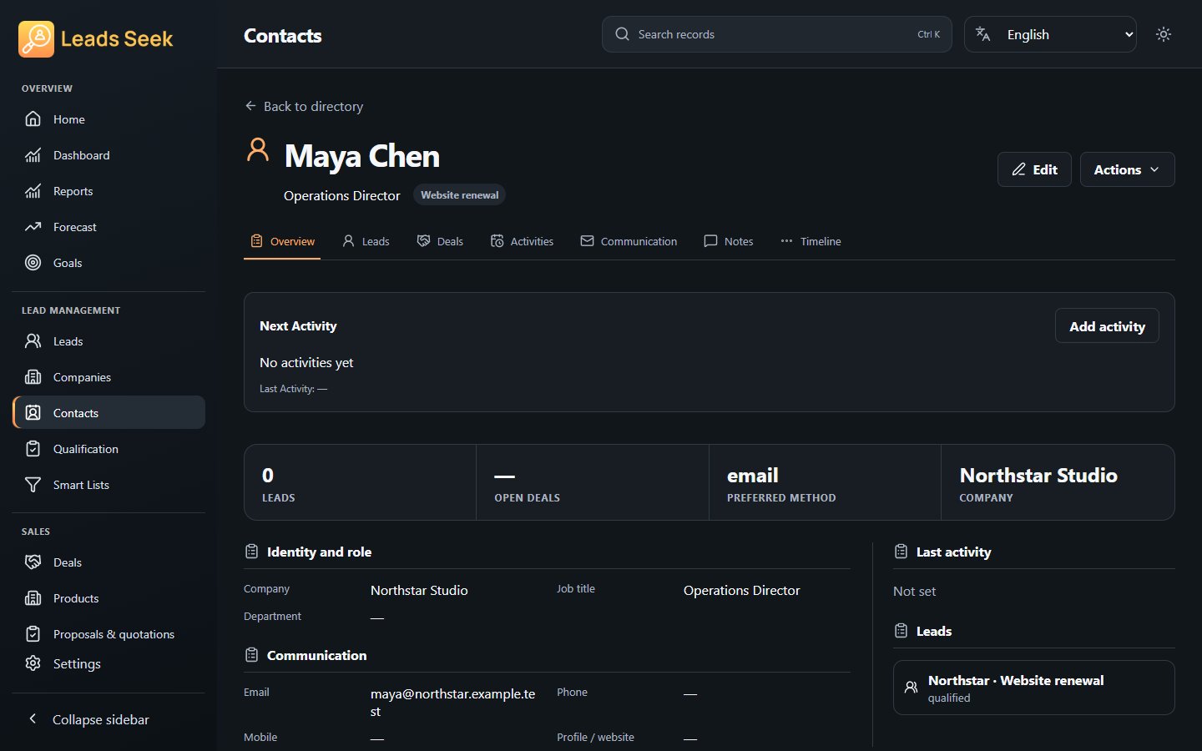This screenshot has height=751, width=1202.
Task: Switch to the Overview tab
Action: coord(282,241)
